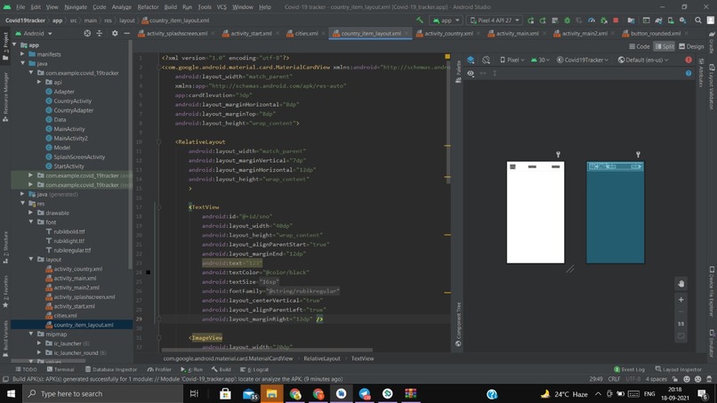
Task: Switch editor to Design view mode
Action: tap(691, 46)
